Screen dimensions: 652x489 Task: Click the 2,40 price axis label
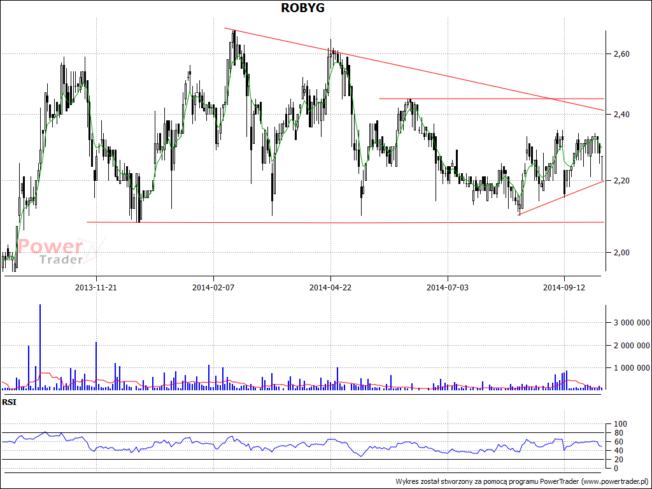(x=621, y=115)
